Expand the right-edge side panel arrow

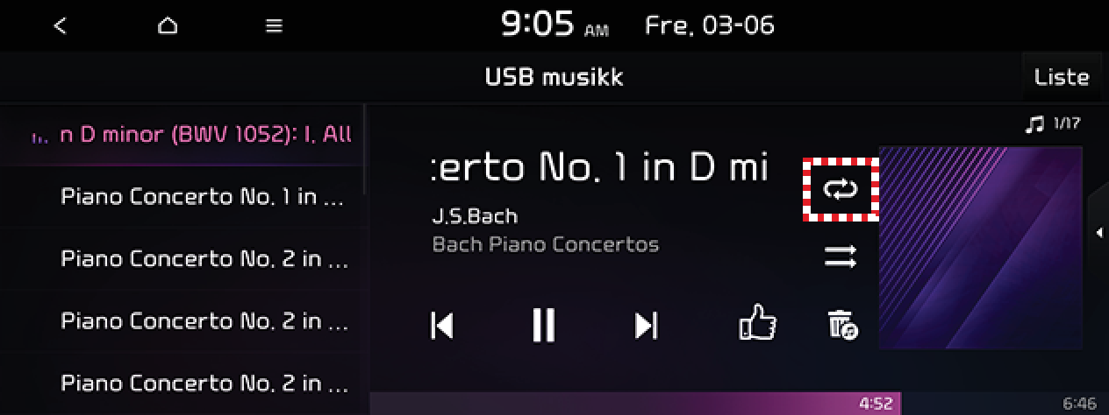pos(1098,232)
